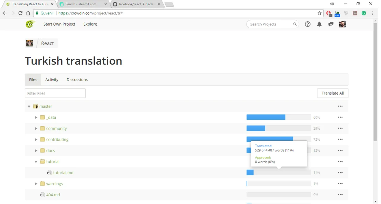Screen dimensions: 381x204
Task: Click the Translate All button
Action: 332,93
